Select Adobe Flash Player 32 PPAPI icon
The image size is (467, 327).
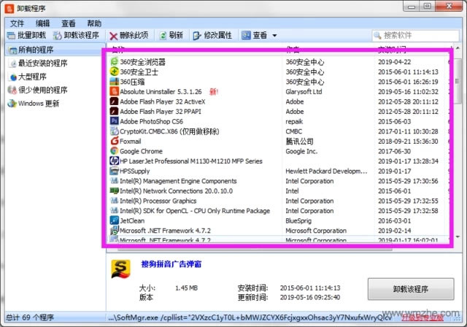[115, 112]
